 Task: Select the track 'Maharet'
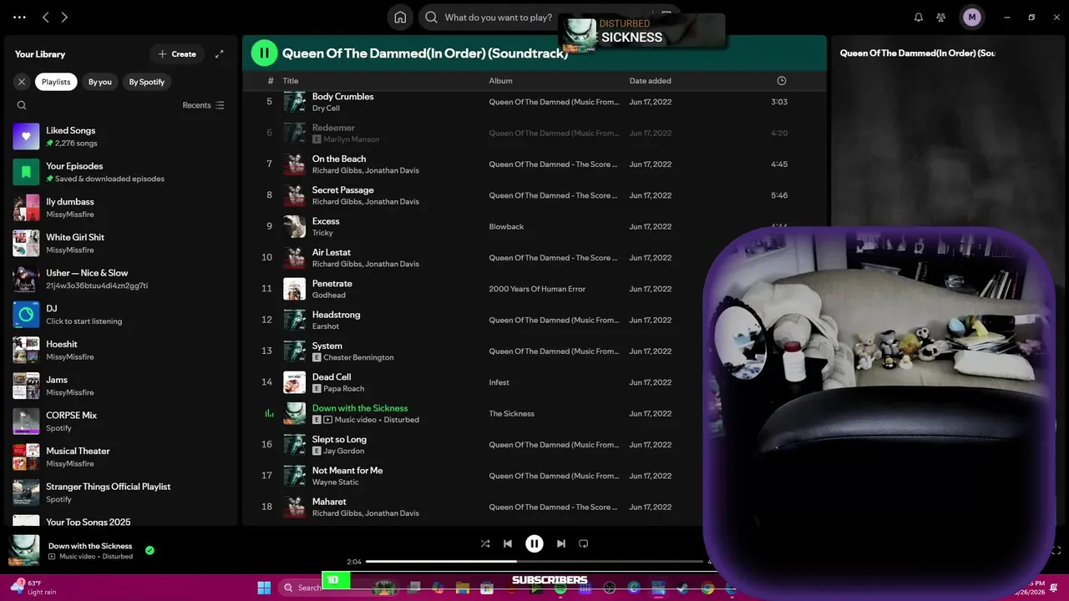coord(329,502)
